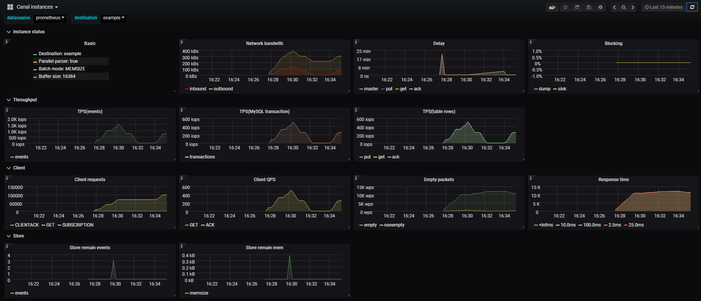Zoom out the time range
This screenshot has width=701, height=301.
coord(623,7)
